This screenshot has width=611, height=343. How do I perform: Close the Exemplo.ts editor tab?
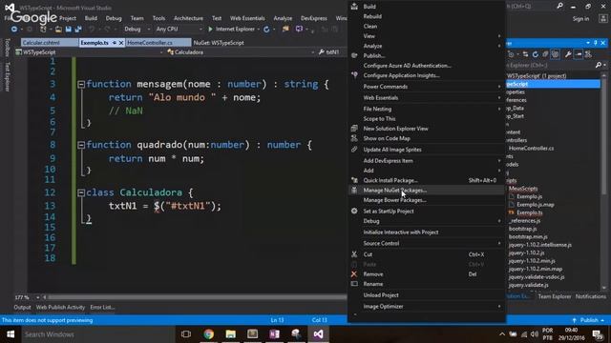[121, 43]
